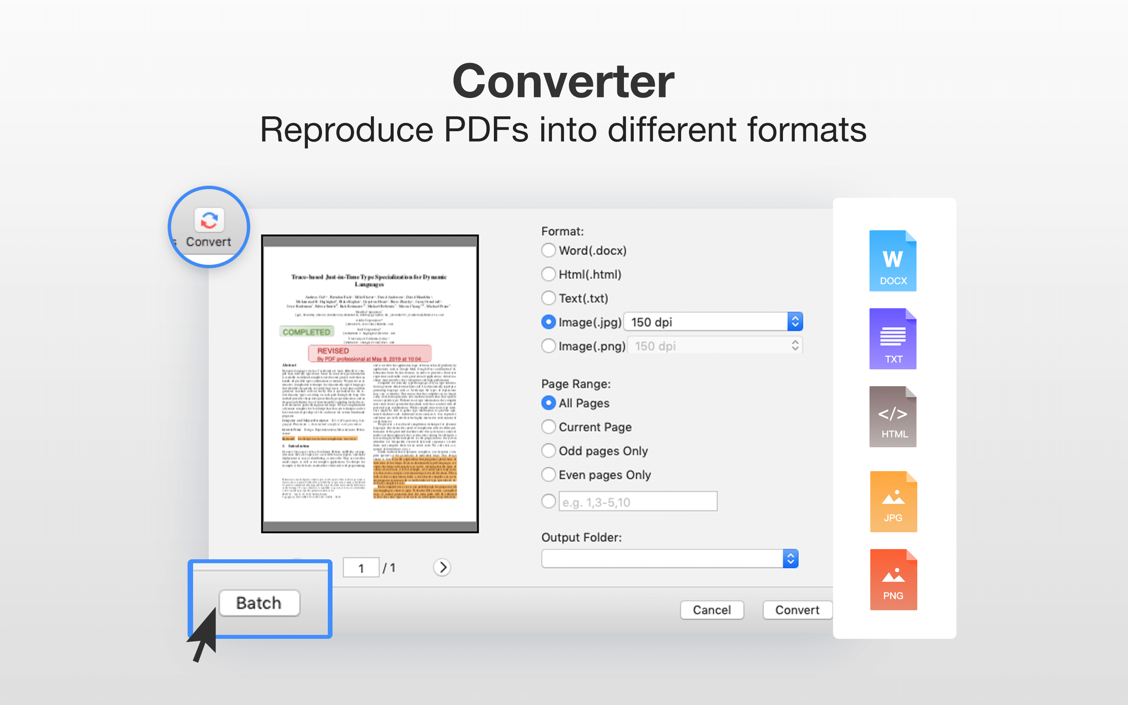
Task: Choose Even pages Only option
Action: click(549, 475)
